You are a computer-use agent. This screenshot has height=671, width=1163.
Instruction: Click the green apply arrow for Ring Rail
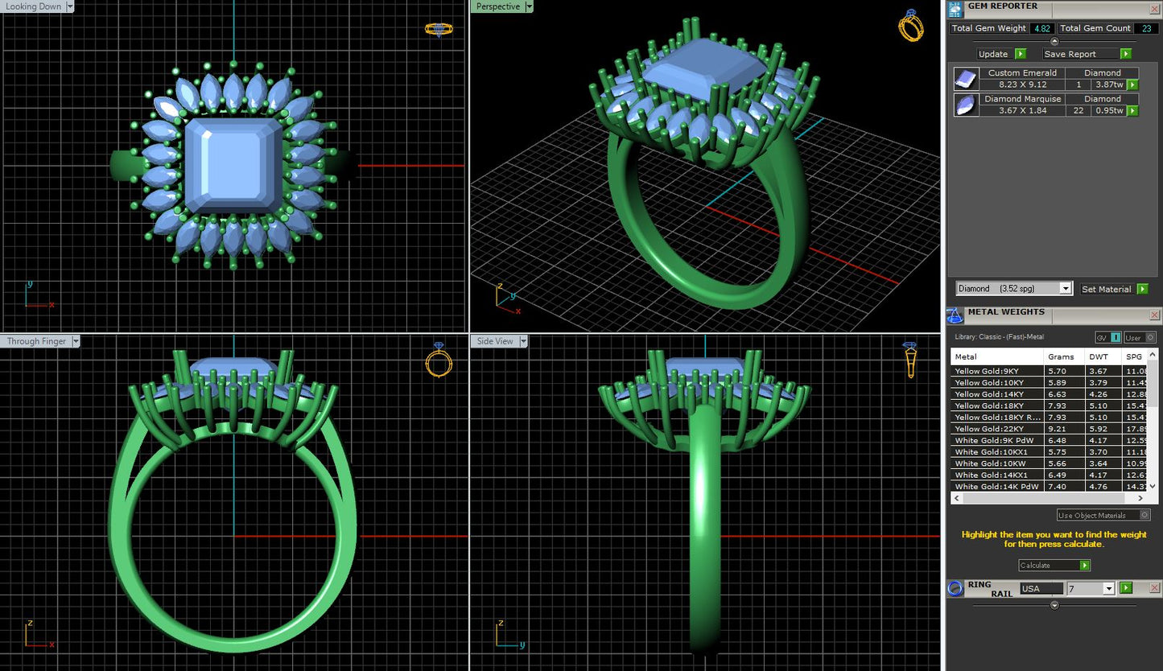coord(1126,588)
